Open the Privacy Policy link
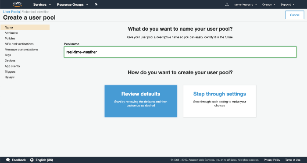 pos(272,160)
